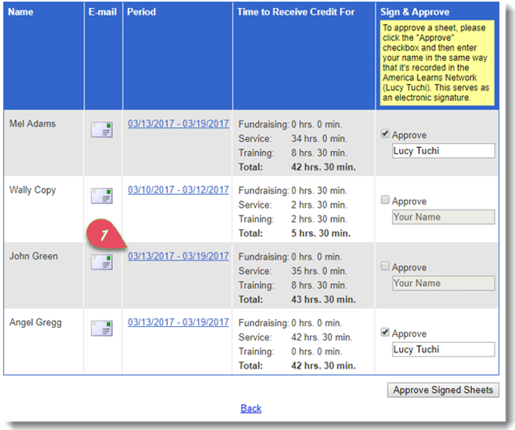Click signature name field for Angel Gregg
This screenshot has width=515, height=430.
[x=443, y=349]
